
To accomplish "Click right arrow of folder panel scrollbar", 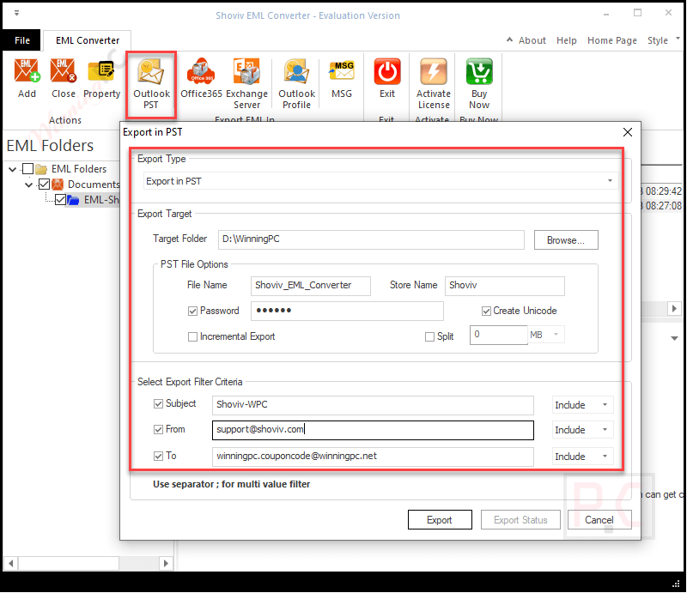I will [x=166, y=563].
